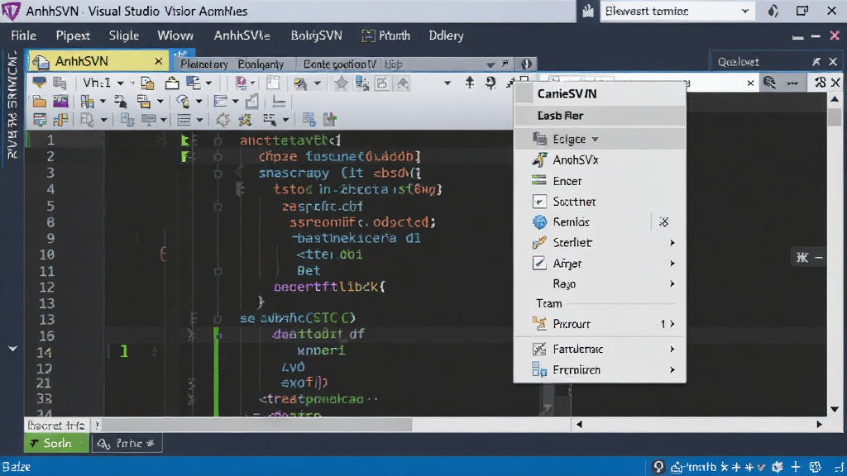This screenshot has width=847, height=476.
Task: Click the Encer lines icon in the menu
Action: (539, 181)
